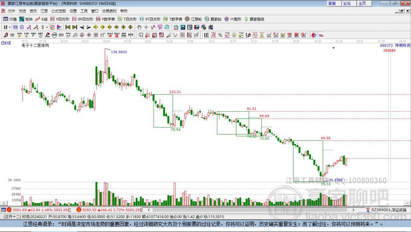Open the 工具 menu
This screenshot has width=411, height=232.
(x=84, y=11)
